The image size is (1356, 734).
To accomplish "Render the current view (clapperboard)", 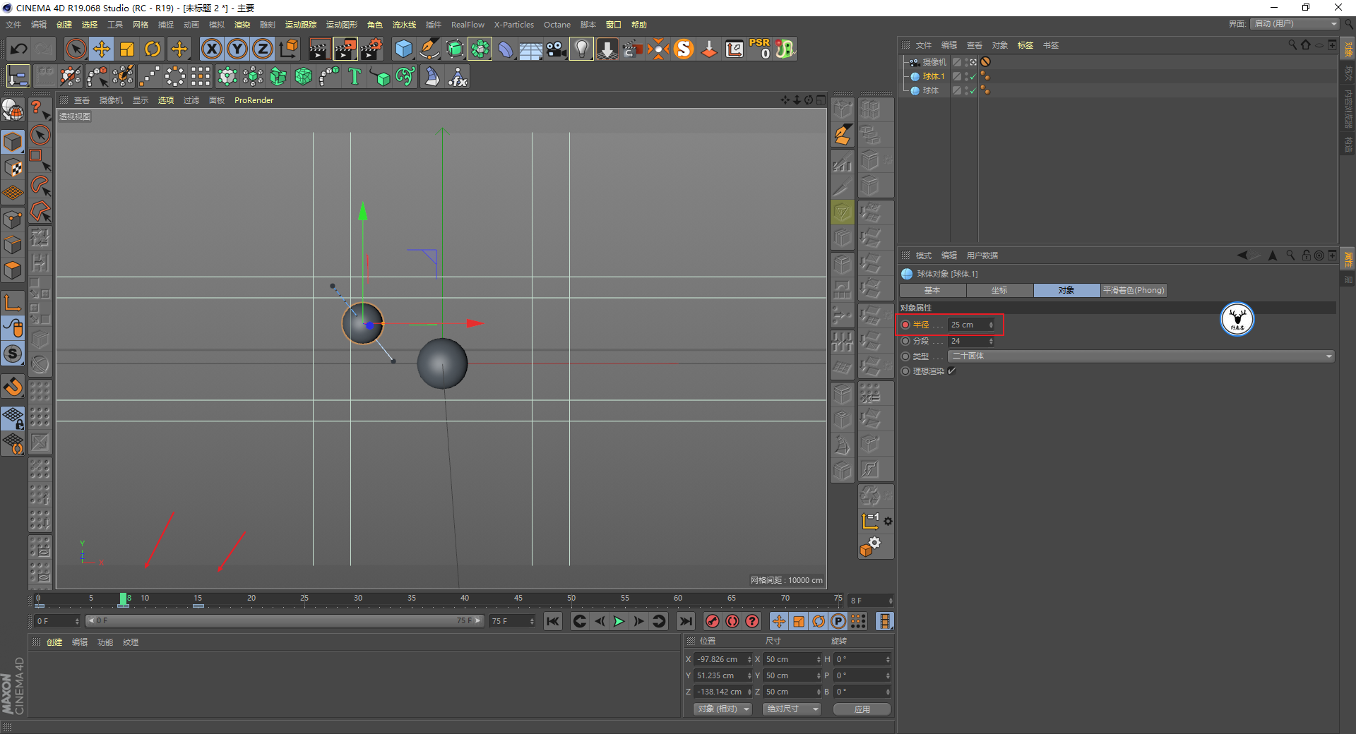I will coord(319,49).
